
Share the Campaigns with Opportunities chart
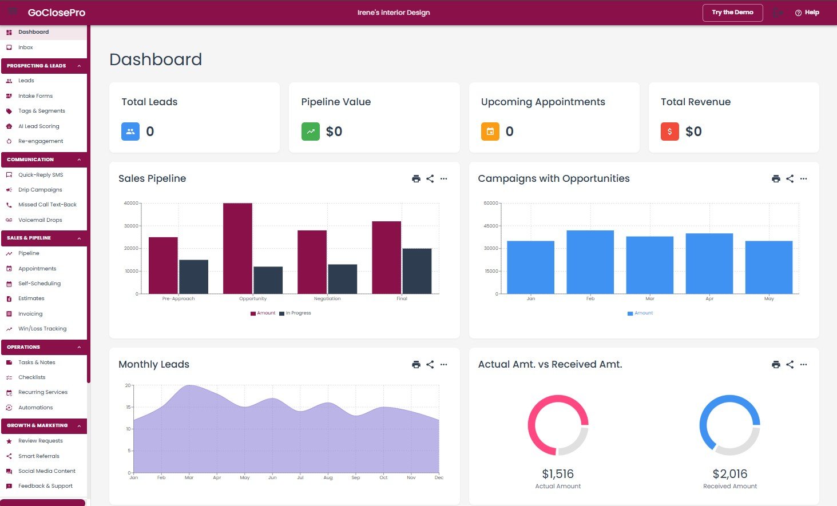(790, 178)
